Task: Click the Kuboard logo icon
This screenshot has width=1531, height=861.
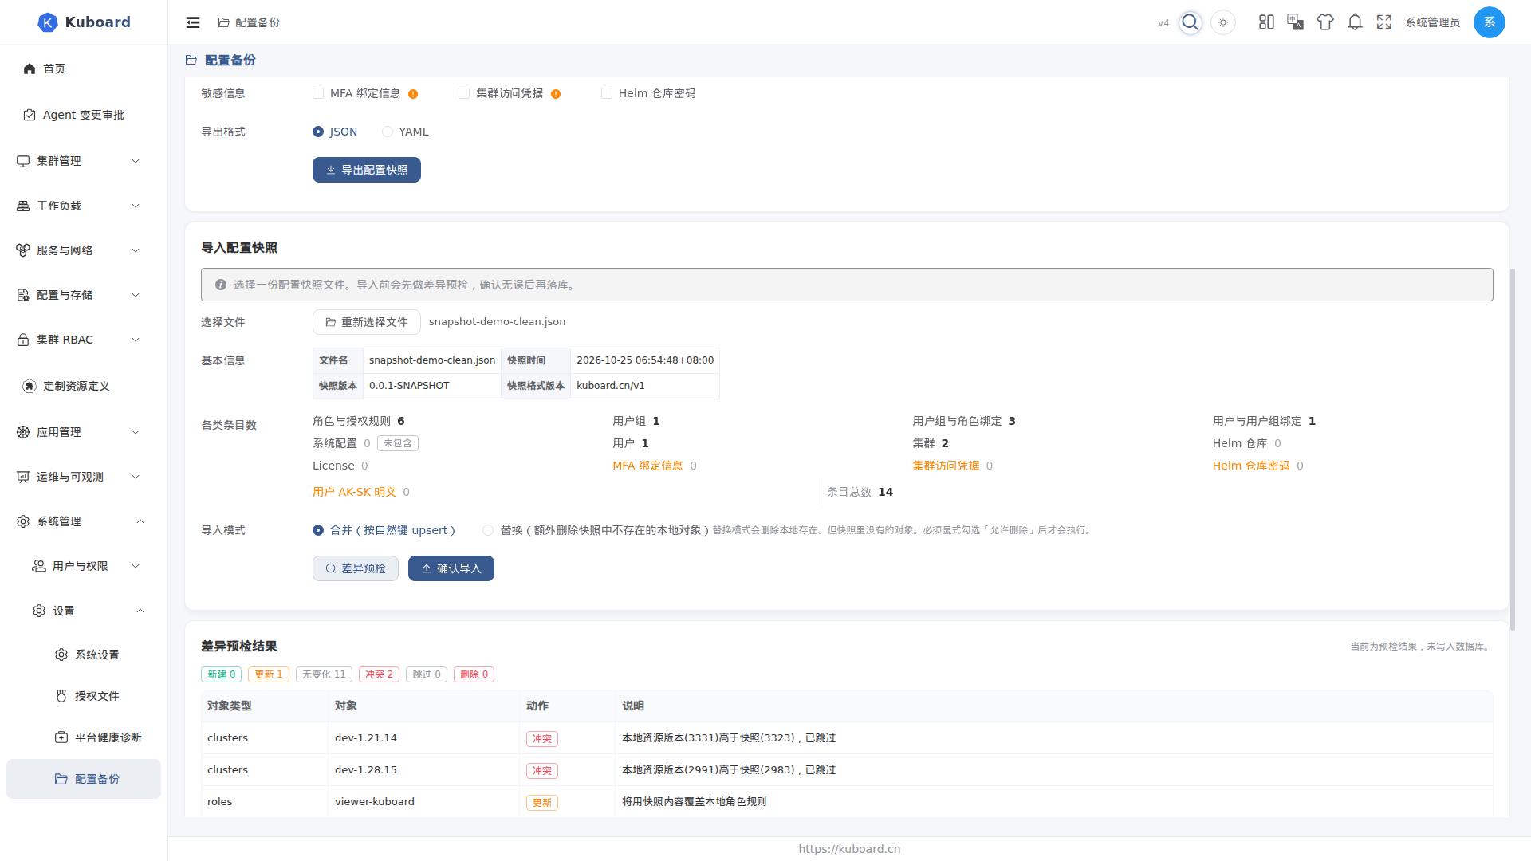Action: pyautogui.click(x=48, y=22)
